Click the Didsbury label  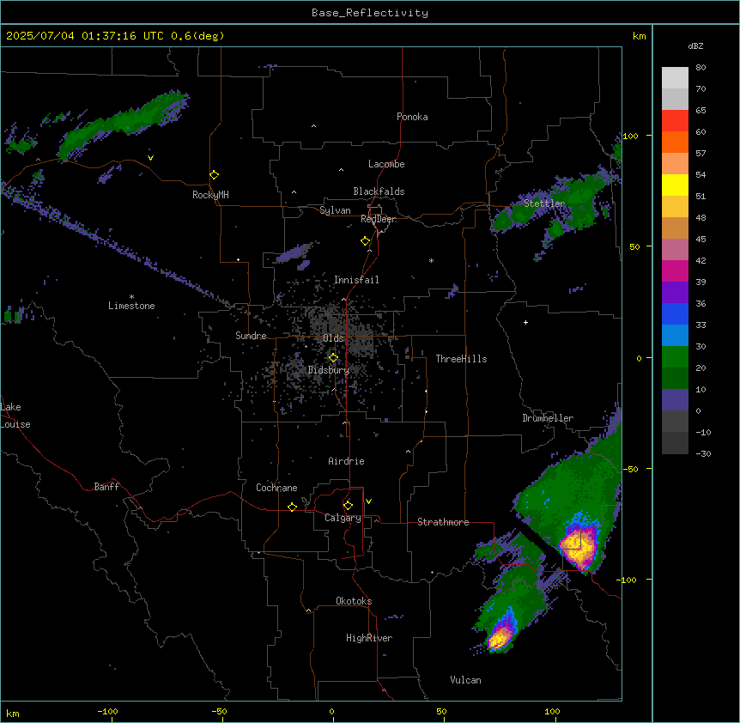point(329,370)
